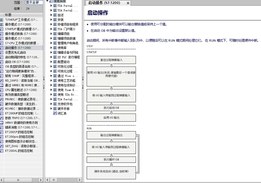
Task: Open the ET 200SP 的组态控制 result
Action: click(20, 132)
